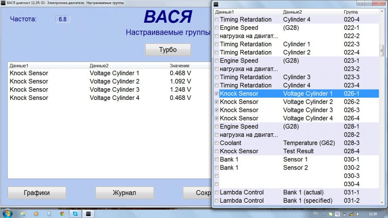Show hidden system tray icons
The height and width of the screenshot is (218, 388).
(x=324, y=214)
